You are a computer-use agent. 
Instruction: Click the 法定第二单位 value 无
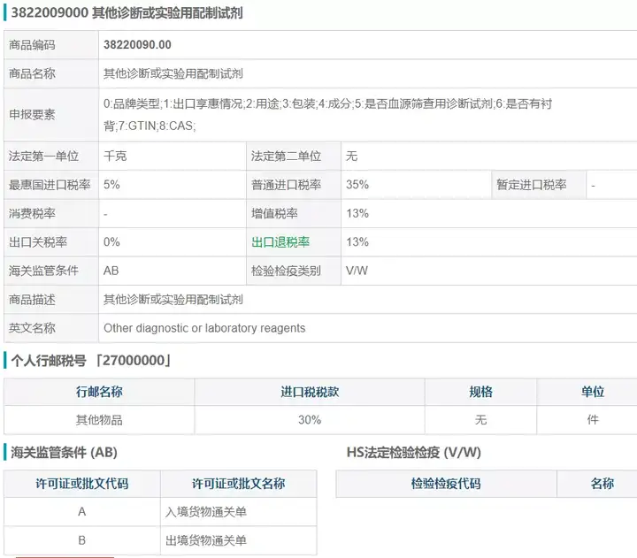(x=352, y=156)
